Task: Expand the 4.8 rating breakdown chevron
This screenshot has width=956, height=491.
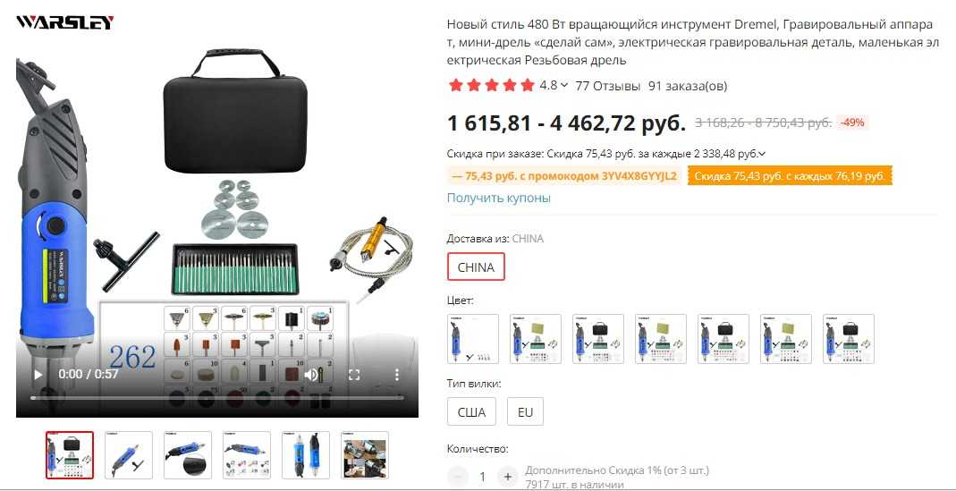Action: tap(564, 85)
